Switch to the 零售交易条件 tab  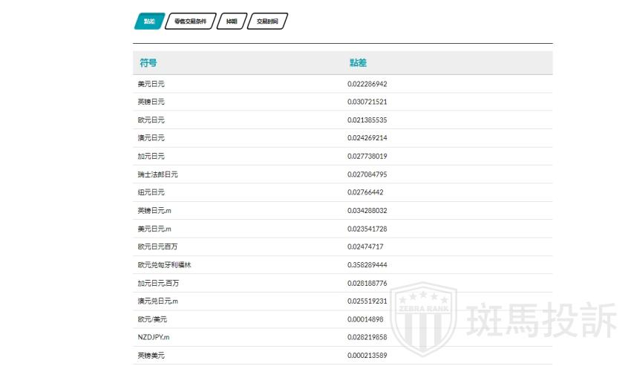(190, 22)
